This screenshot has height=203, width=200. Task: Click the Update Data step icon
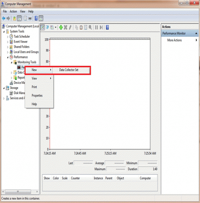coord(101,27)
